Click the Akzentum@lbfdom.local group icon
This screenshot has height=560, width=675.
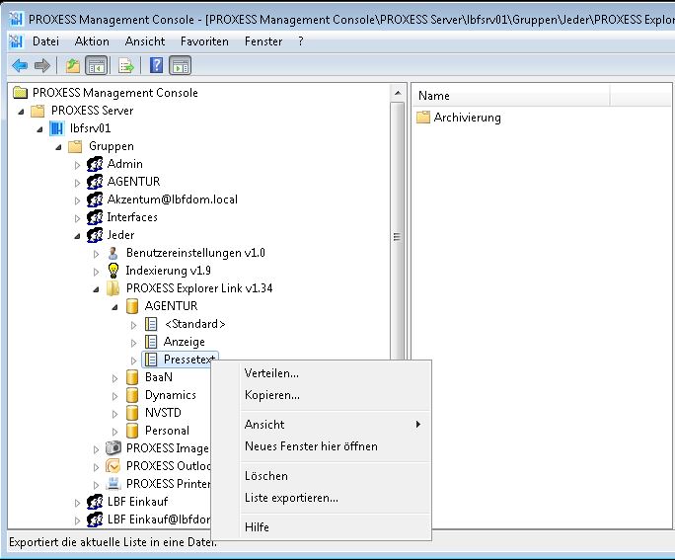95,200
